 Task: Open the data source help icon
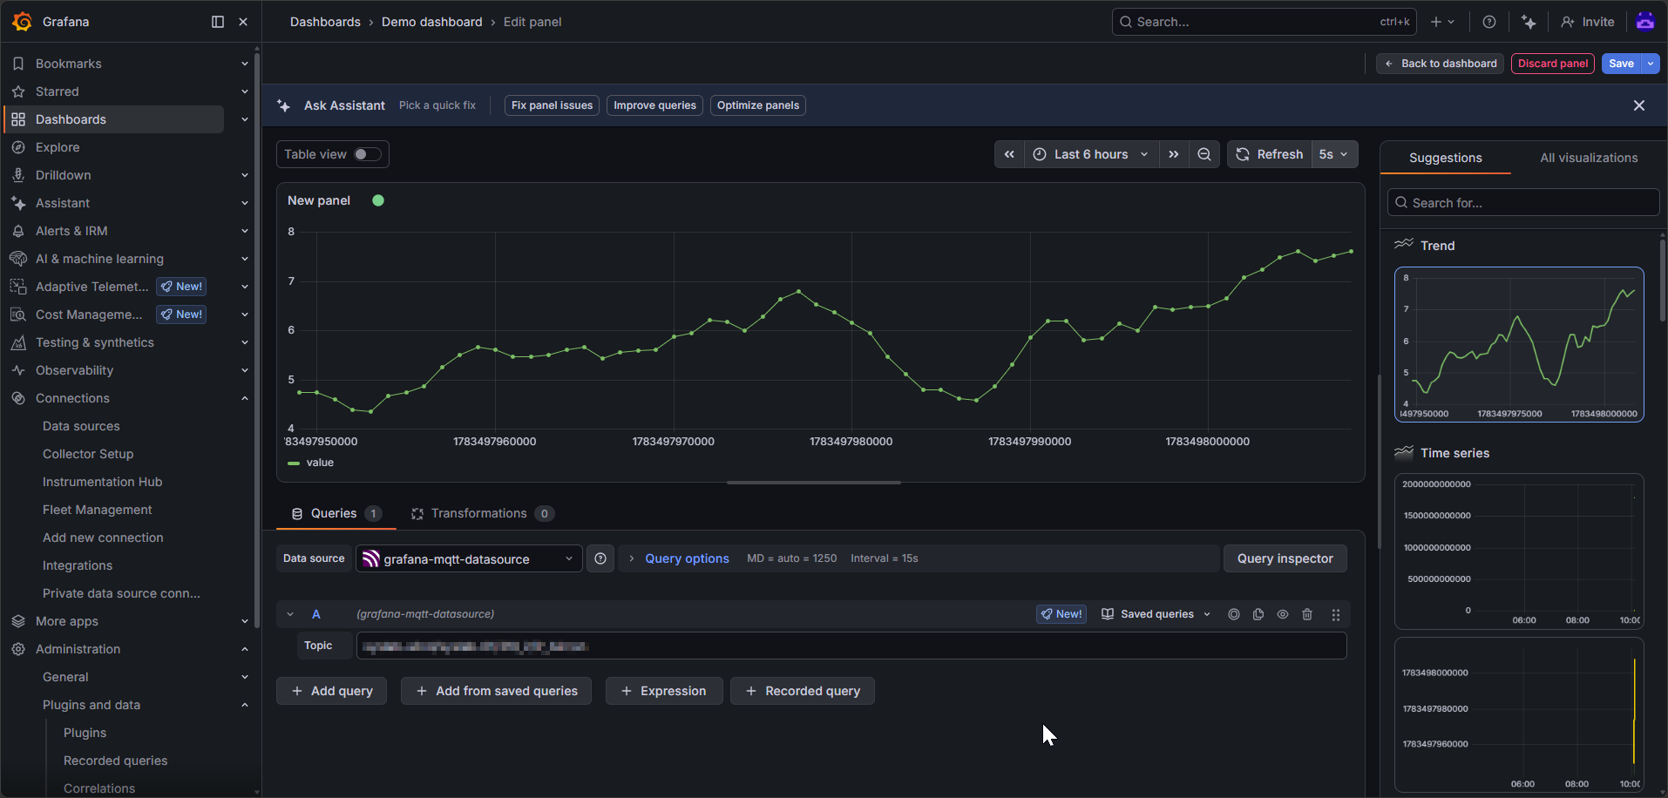600,558
